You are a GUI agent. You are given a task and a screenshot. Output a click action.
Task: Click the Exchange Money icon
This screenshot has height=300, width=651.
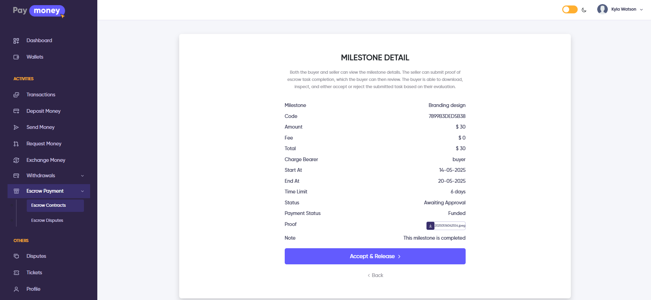[16, 160]
